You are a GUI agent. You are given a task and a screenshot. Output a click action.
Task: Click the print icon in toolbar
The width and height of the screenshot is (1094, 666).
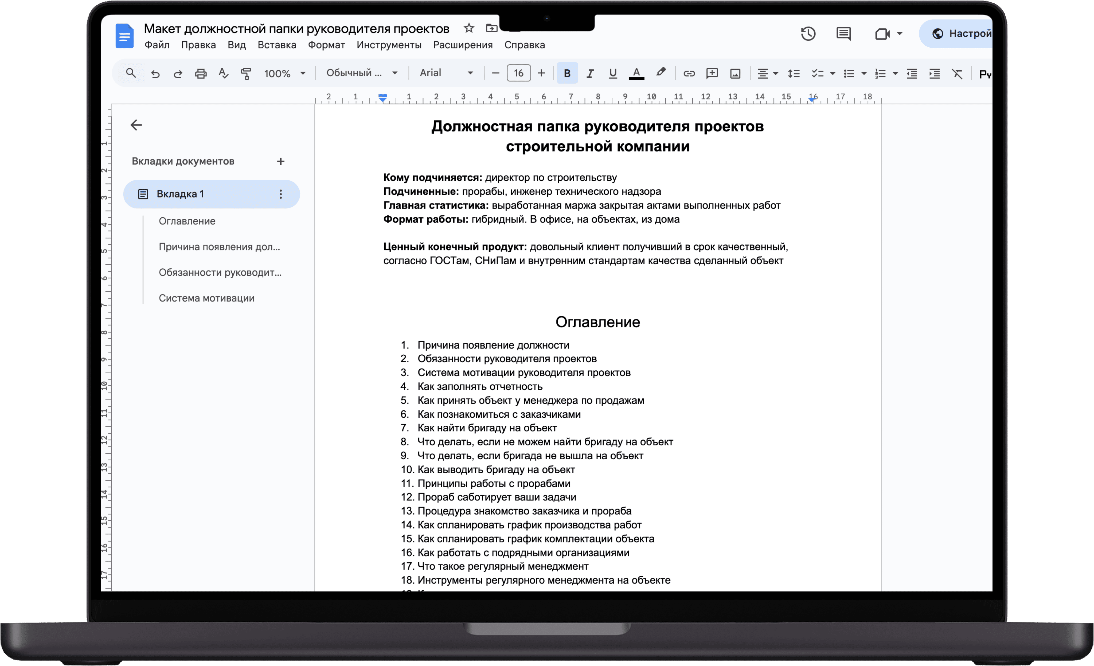tap(201, 73)
